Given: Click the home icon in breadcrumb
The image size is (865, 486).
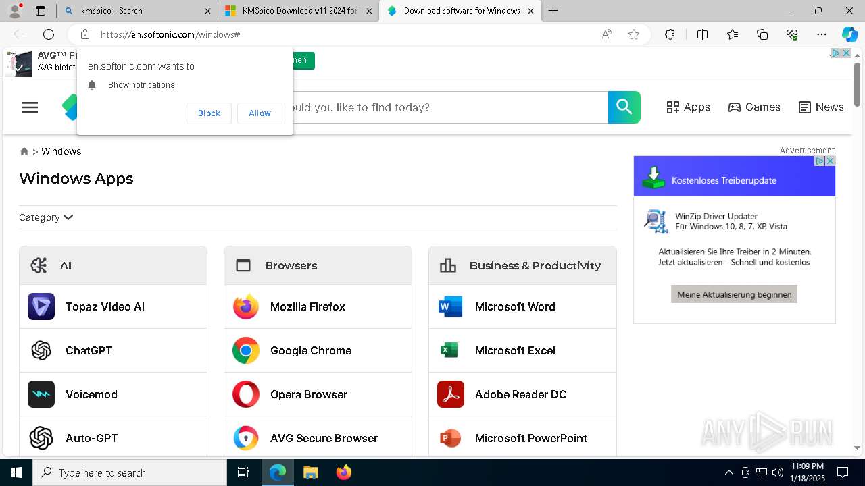Looking at the screenshot, I should tap(24, 151).
